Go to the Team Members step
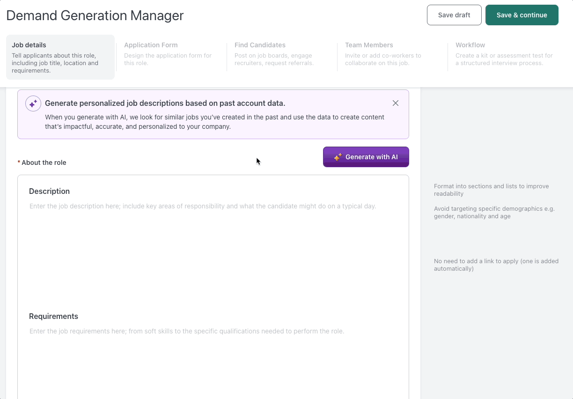The width and height of the screenshot is (573, 399). pos(391,53)
